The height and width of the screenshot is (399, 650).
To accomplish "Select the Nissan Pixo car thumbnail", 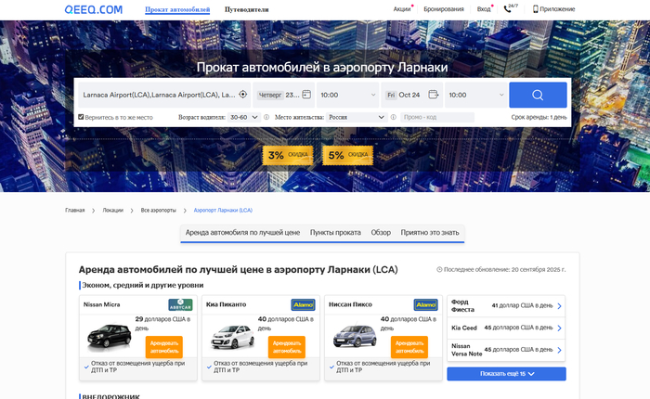I will pyautogui.click(x=354, y=335).
